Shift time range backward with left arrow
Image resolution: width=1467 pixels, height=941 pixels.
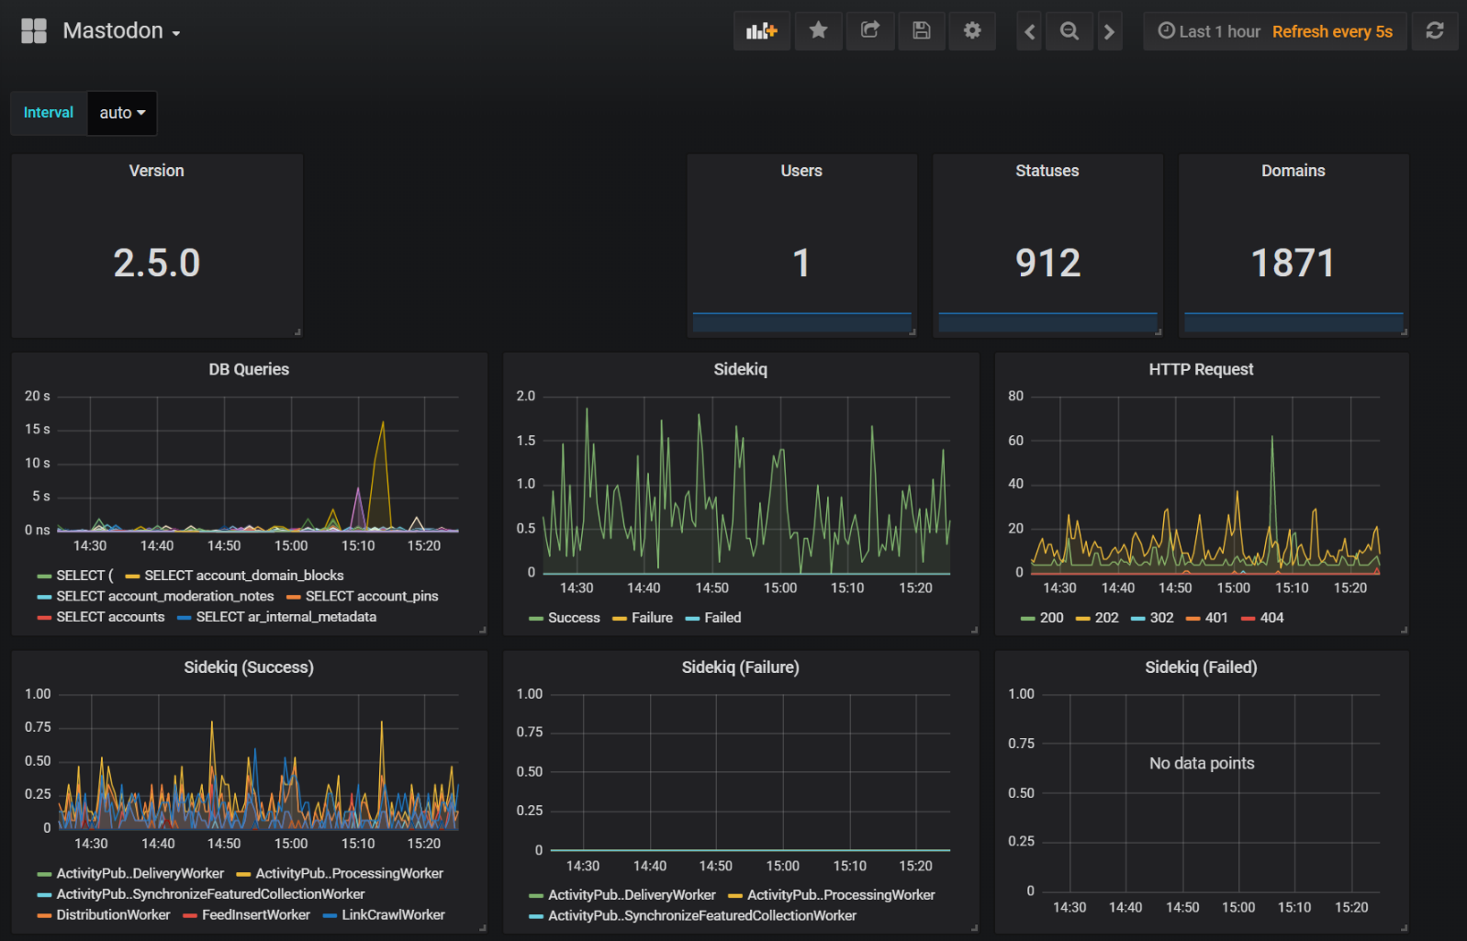point(1029,32)
